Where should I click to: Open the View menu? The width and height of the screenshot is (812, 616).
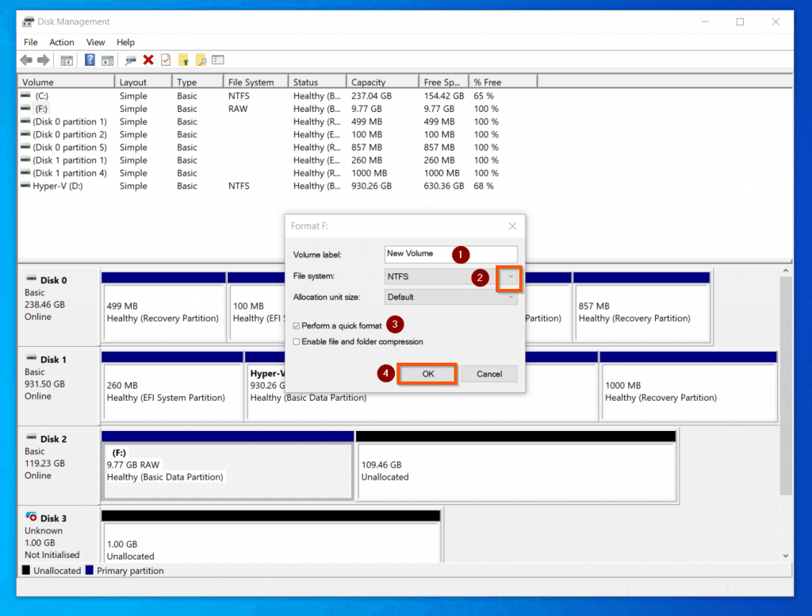pyautogui.click(x=95, y=42)
